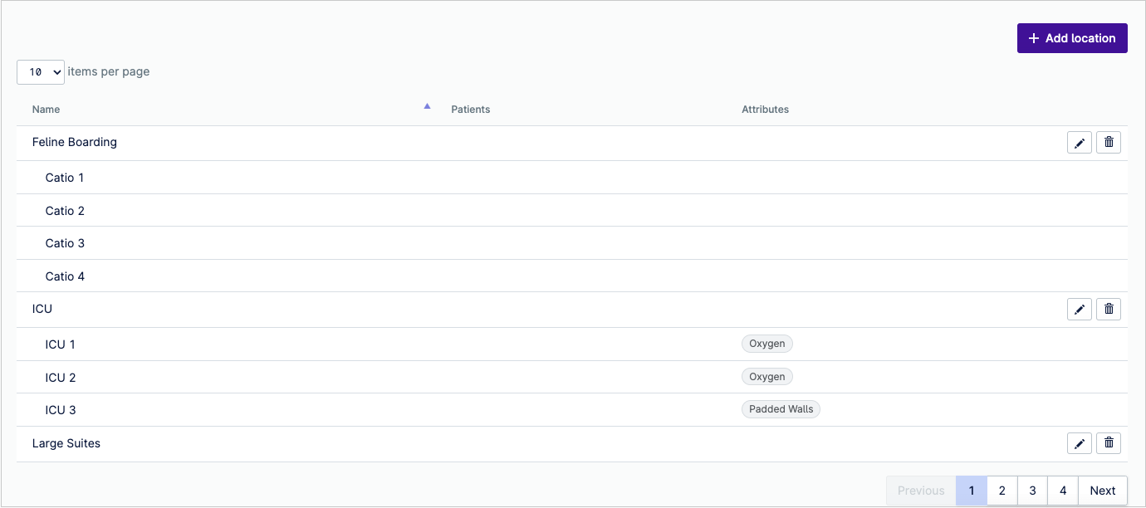This screenshot has height=508, width=1146.
Task: Go to page 2
Action: [x=1002, y=491]
